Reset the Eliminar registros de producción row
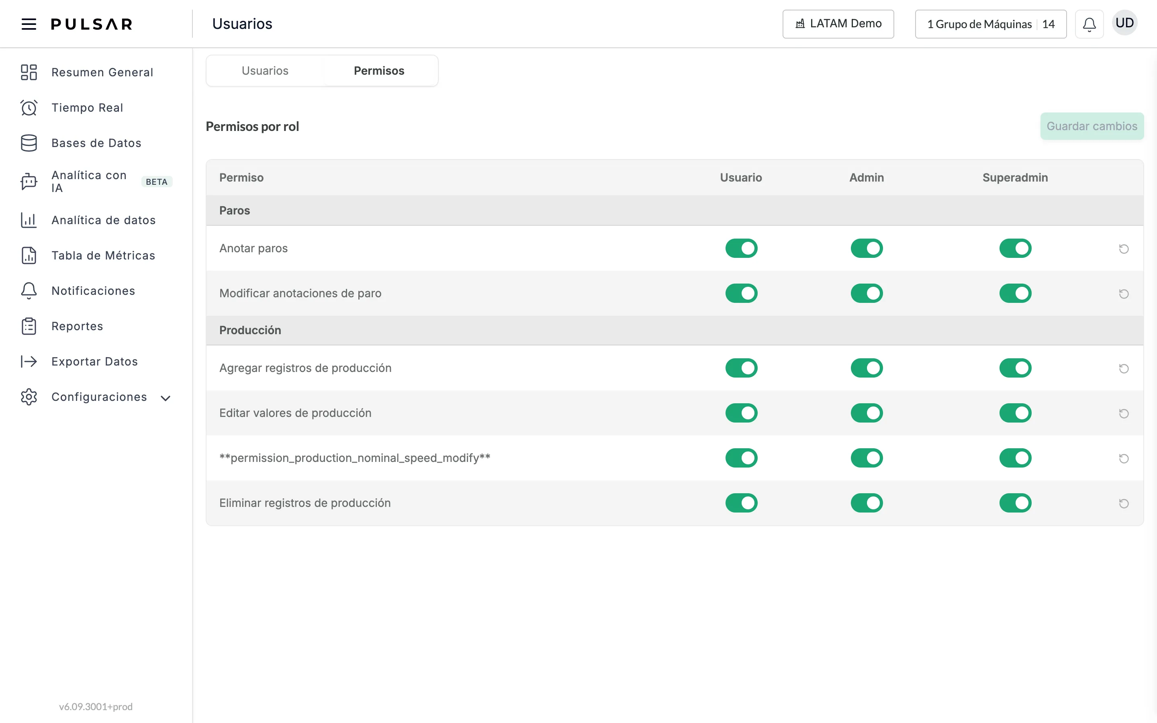The width and height of the screenshot is (1157, 723). 1124,503
